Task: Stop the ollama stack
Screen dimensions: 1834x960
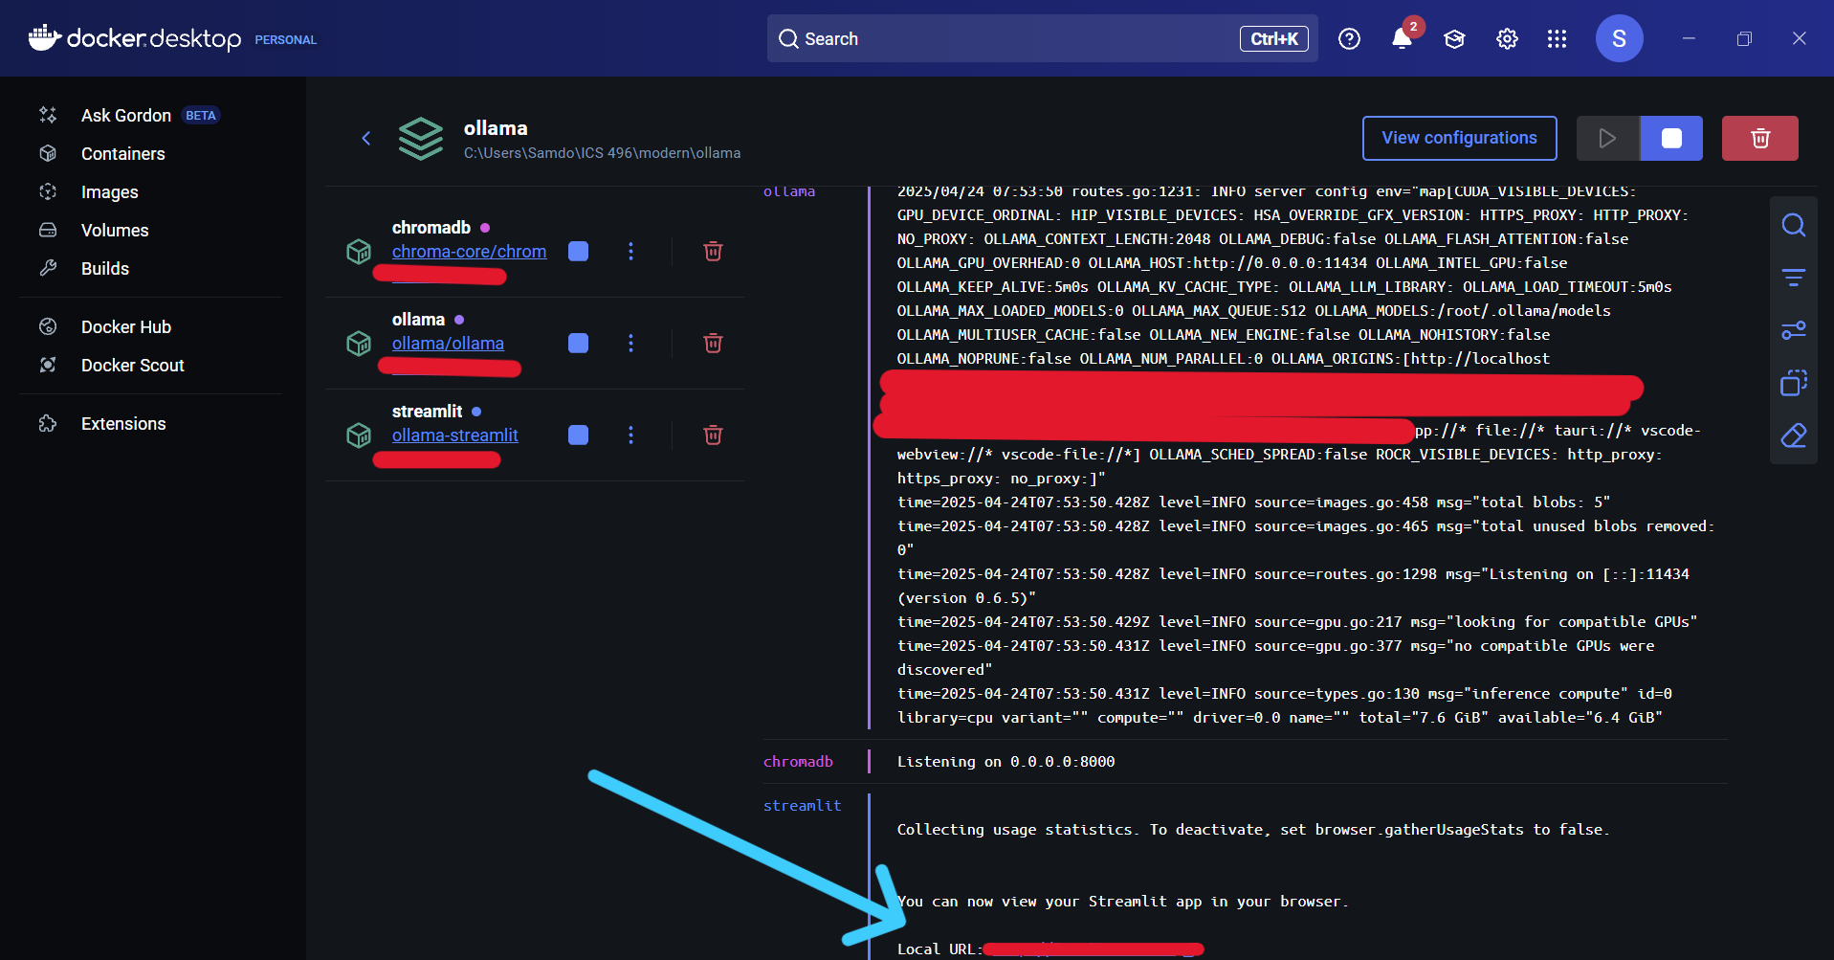Action: point(1671,138)
